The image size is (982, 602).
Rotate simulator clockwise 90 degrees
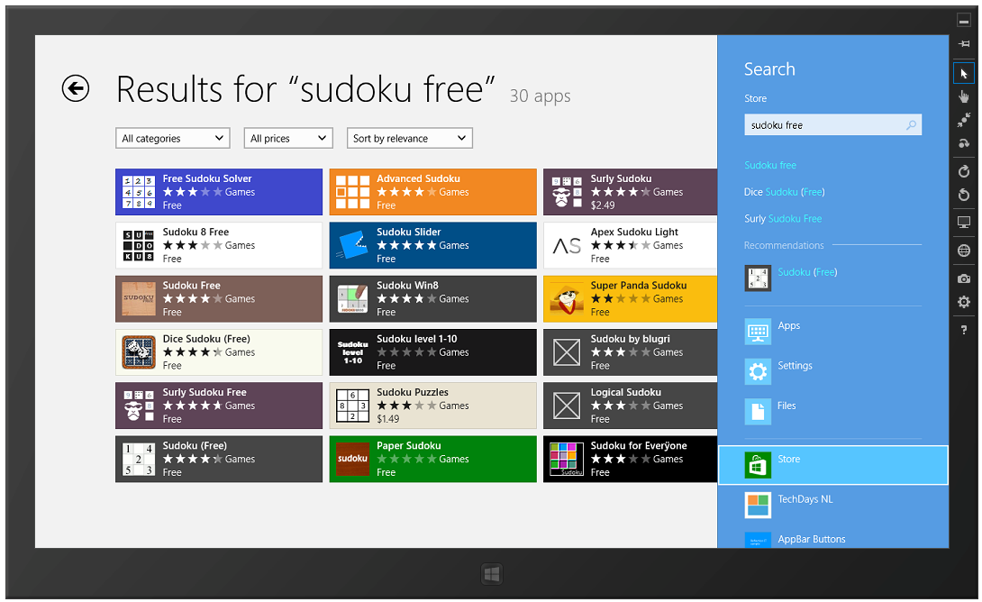963,171
